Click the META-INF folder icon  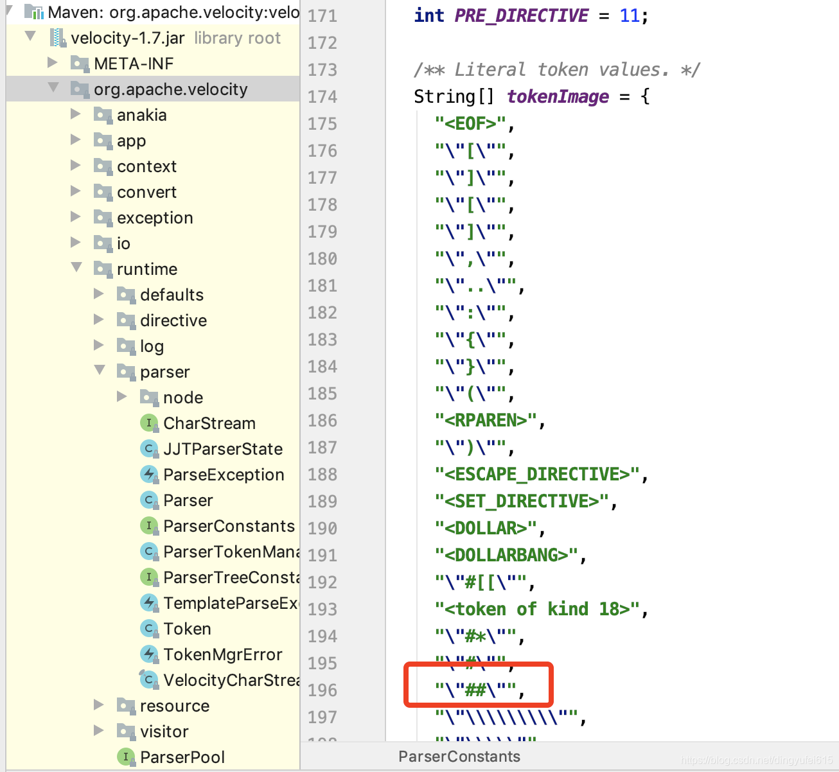tap(80, 64)
